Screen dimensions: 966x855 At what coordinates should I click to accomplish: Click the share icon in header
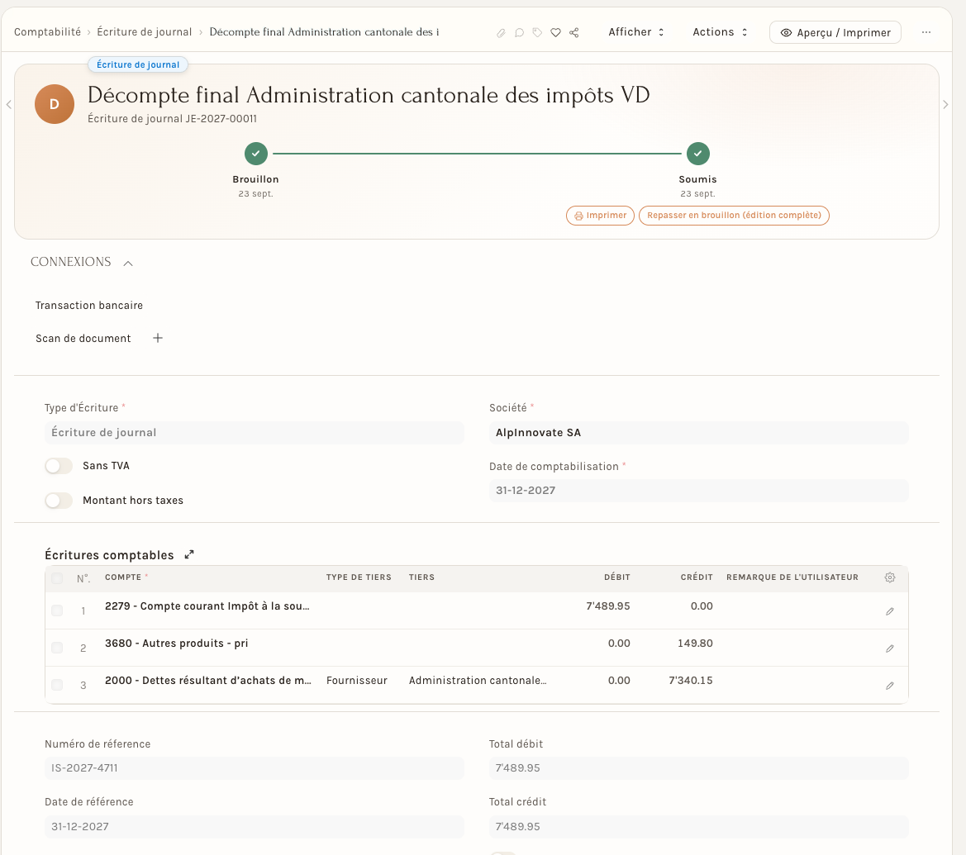(x=573, y=33)
